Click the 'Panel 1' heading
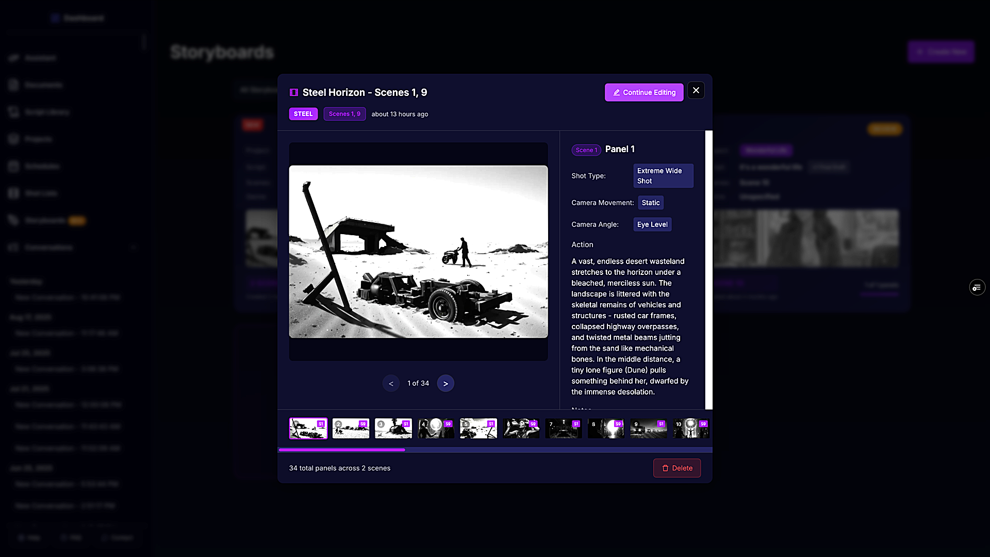 620,149
